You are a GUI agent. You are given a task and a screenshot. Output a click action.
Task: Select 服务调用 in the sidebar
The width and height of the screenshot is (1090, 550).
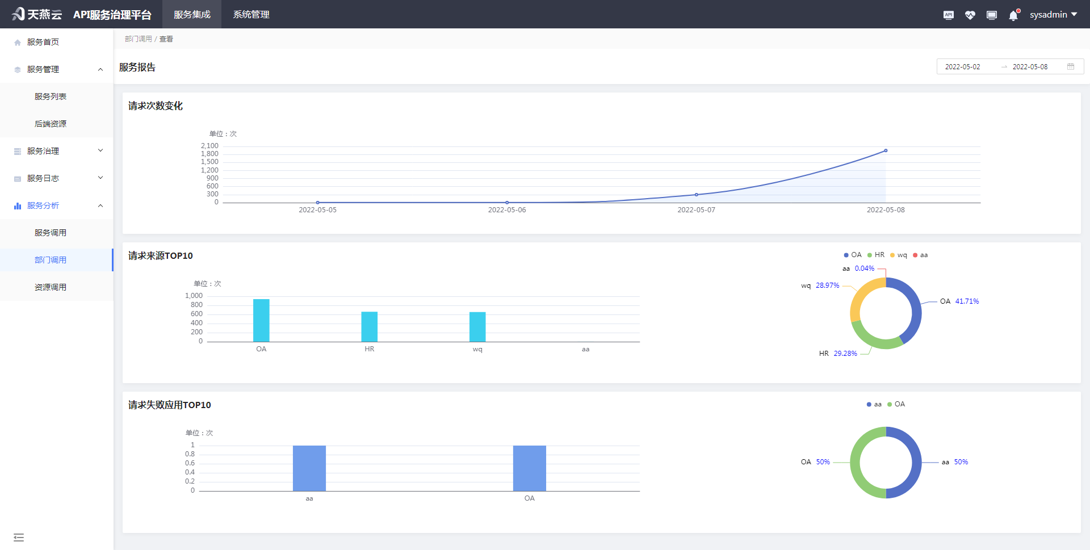[51, 233]
